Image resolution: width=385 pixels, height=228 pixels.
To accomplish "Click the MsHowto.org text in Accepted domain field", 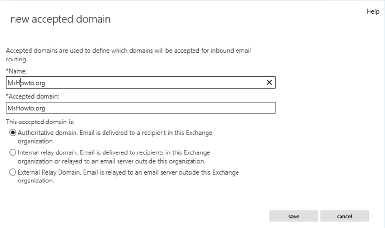I will 26,108.
